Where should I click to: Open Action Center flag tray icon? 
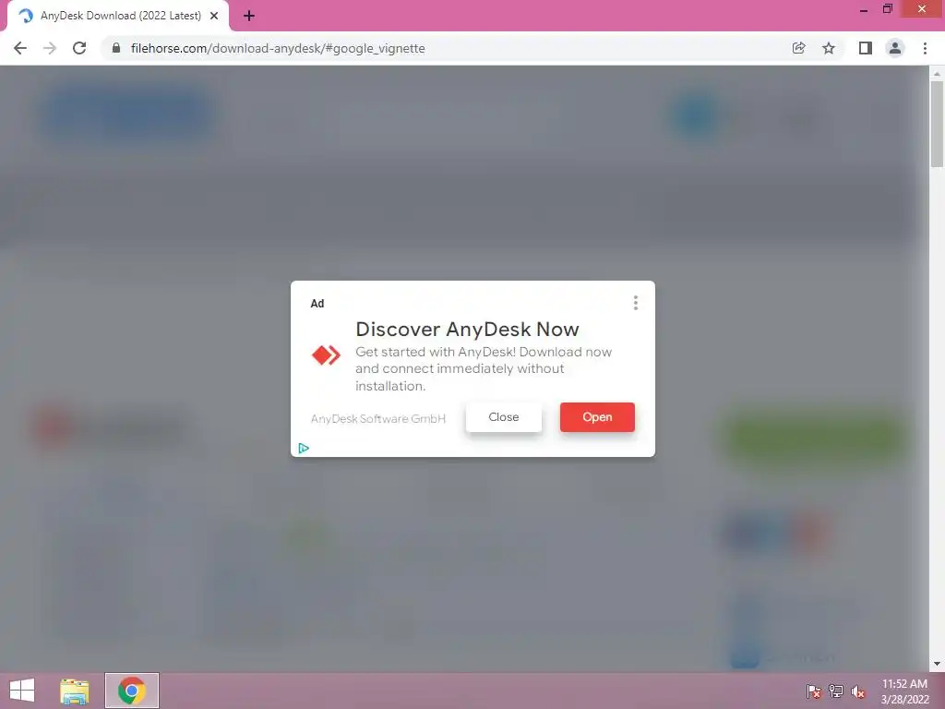pos(814,691)
